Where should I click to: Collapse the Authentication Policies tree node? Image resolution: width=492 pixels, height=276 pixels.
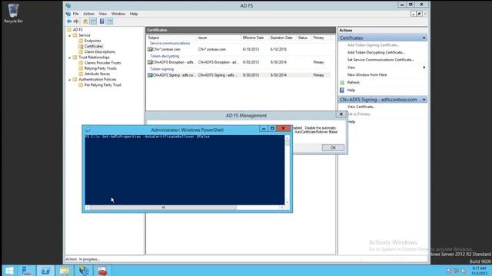tap(70, 80)
